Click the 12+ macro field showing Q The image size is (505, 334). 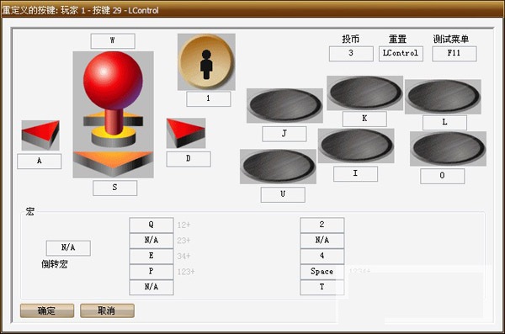151,225
